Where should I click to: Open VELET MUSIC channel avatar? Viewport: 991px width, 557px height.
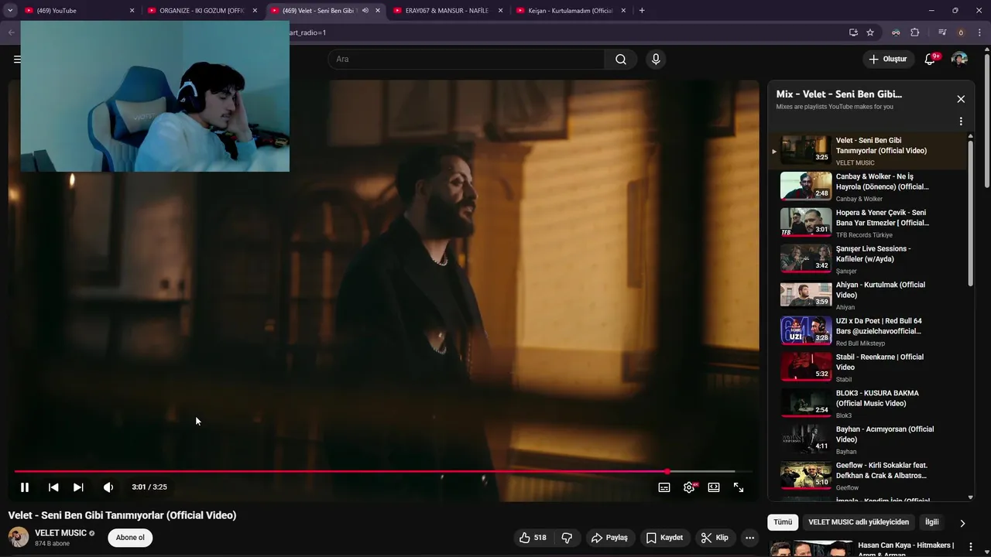click(x=19, y=537)
